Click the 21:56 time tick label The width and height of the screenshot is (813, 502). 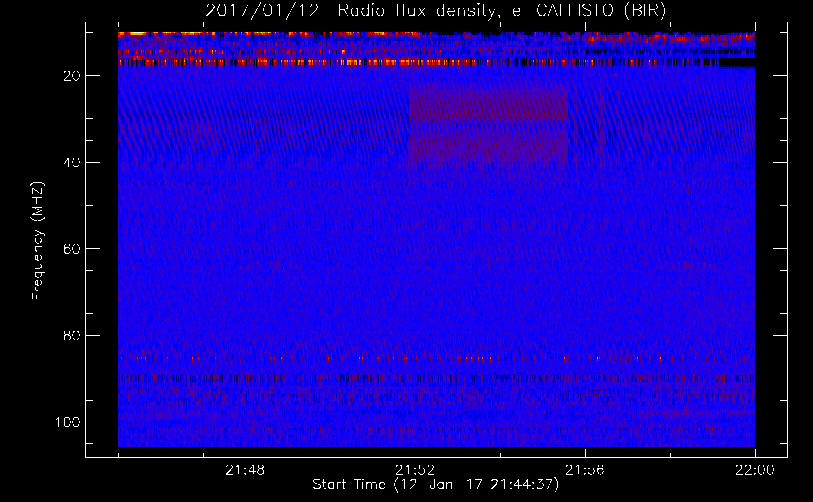(x=585, y=470)
